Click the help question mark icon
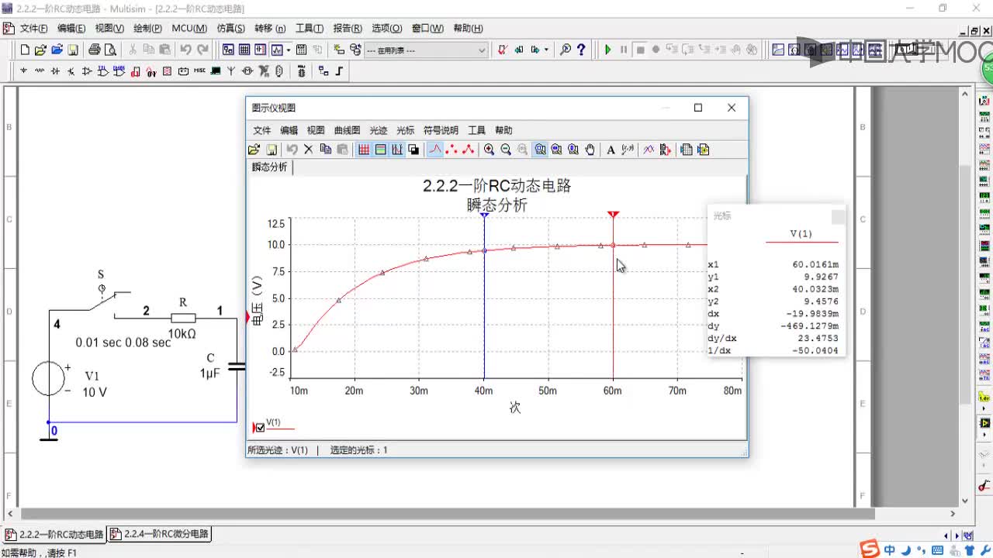 (581, 50)
